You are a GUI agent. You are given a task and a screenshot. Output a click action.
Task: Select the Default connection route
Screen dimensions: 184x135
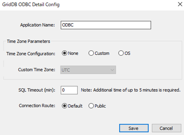[x=64, y=106]
